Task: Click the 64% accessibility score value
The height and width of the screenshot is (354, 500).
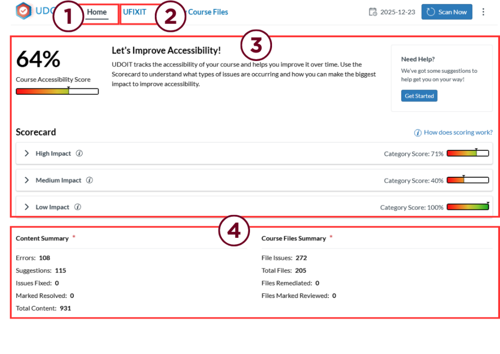Action: tap(38, 60)
